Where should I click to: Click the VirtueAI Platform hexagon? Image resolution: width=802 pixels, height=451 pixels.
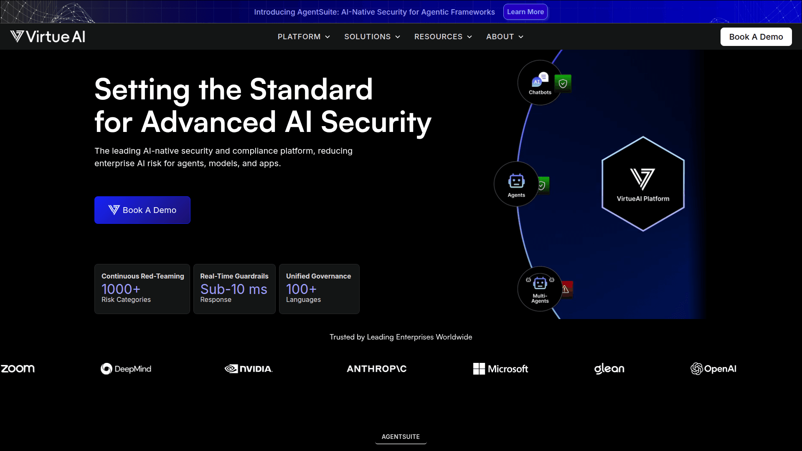tap(643, 184)
